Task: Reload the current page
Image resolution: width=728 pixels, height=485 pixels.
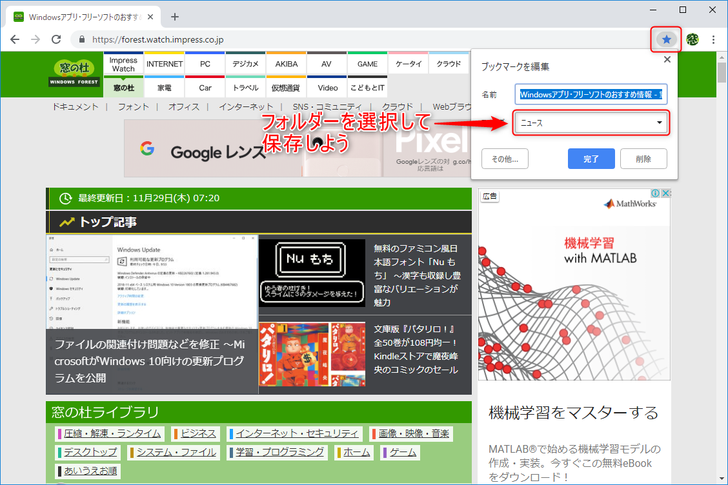Action: (x=56, y=39)
